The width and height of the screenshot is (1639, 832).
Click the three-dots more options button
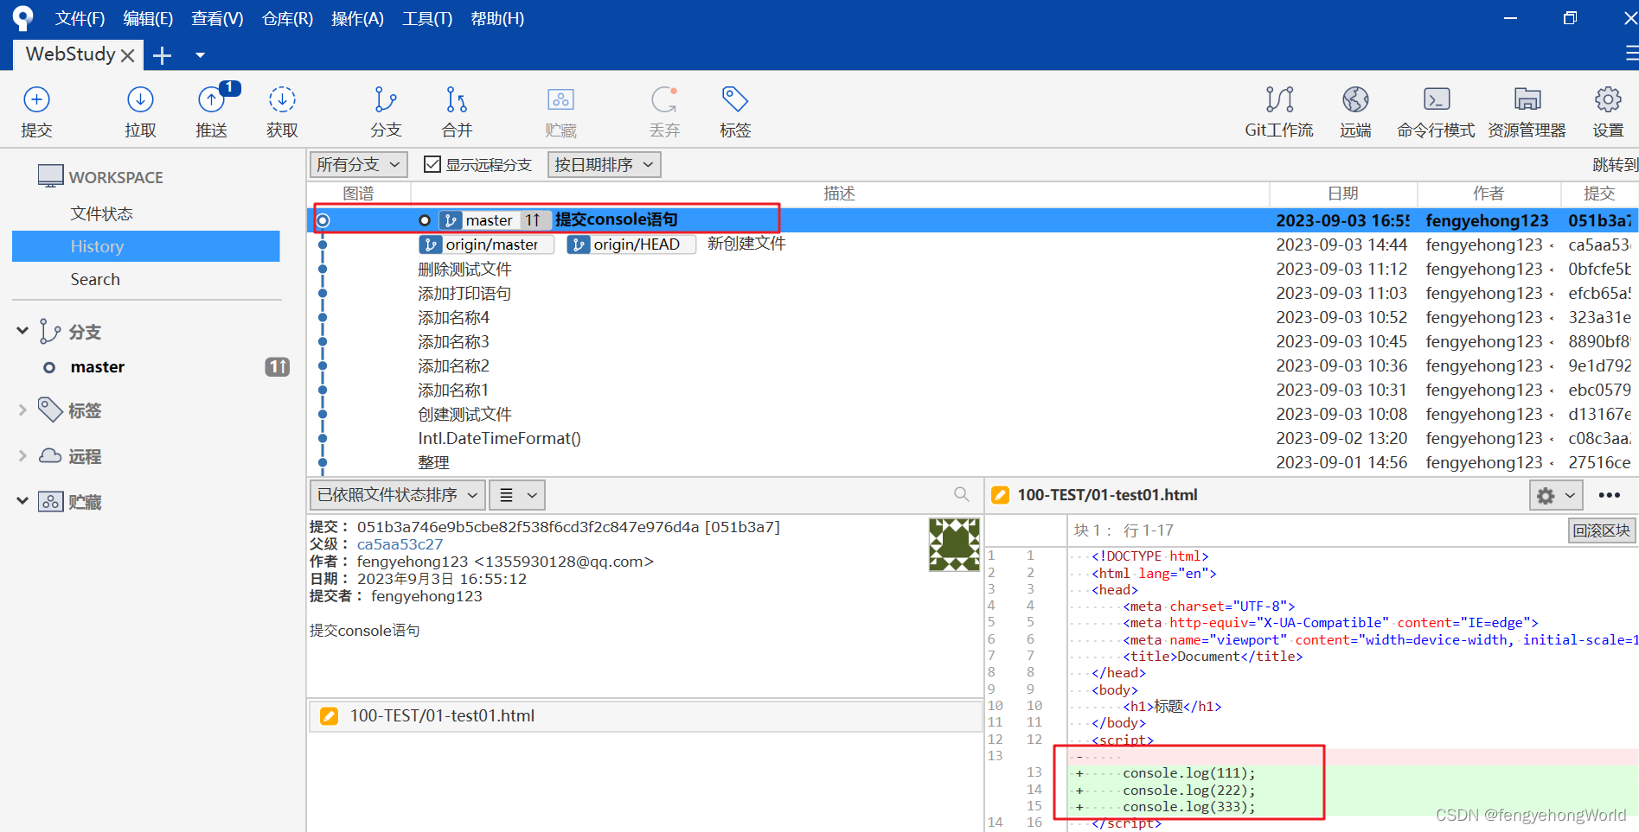(1609, 495)
